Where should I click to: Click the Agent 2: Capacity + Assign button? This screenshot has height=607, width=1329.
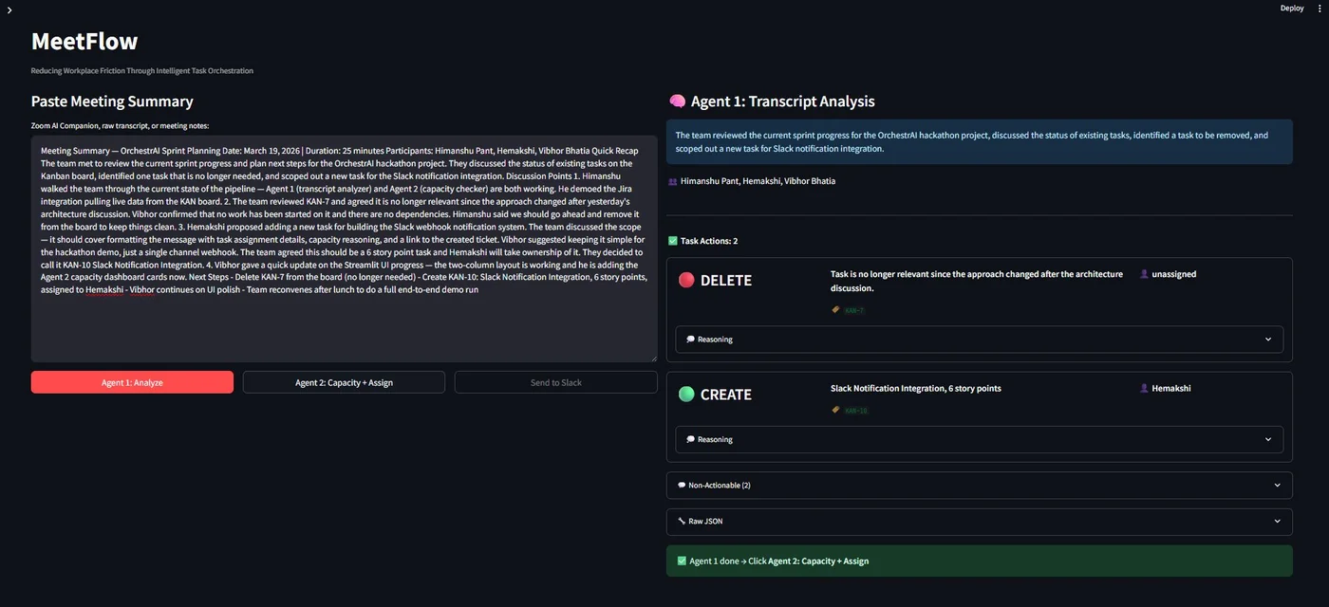345,381
